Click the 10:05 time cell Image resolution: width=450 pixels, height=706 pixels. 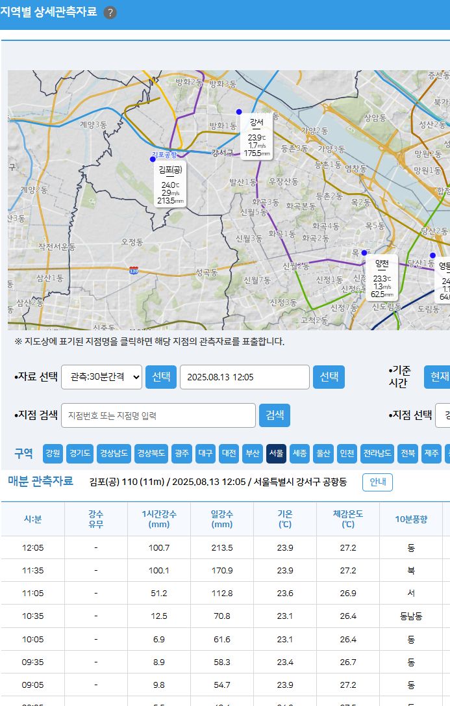pyautogui.click(x=33, y=639)
